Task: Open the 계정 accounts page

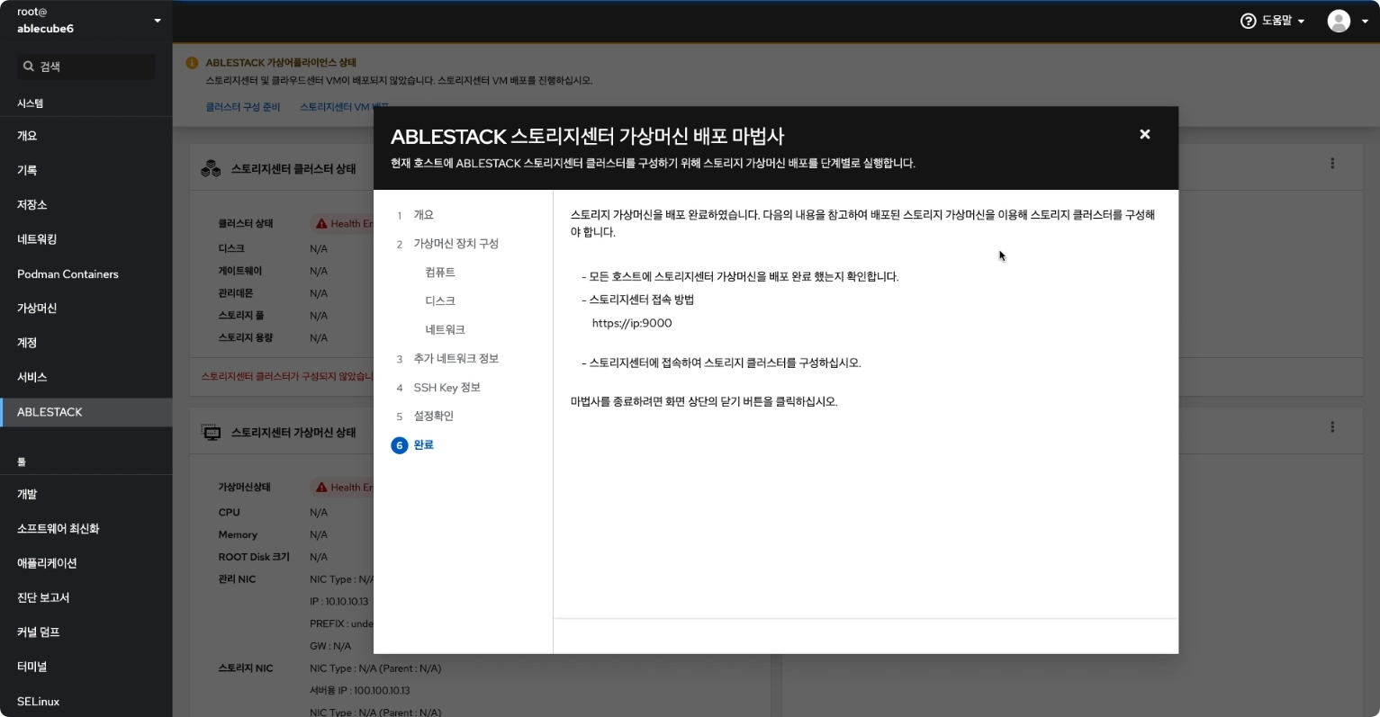Action: point(86,343)
